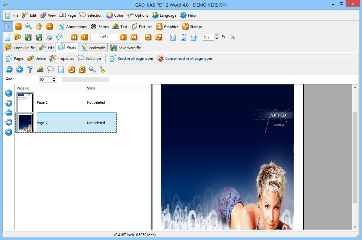Move to last page with the blue round button
Screen dimensions: 362x240
click(9, 132)
